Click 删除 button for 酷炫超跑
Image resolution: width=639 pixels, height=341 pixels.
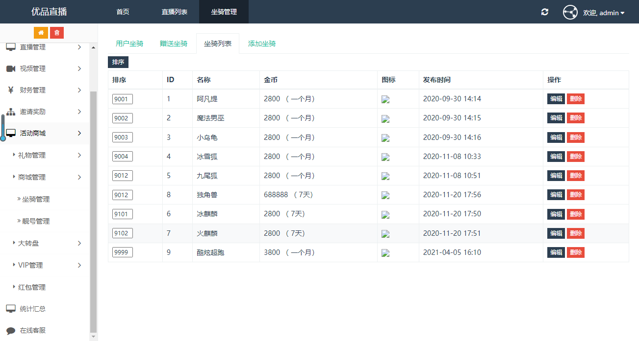pyautogui.click(x=576, y=252)
